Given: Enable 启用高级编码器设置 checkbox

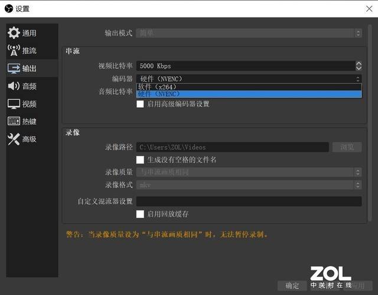Looking at the screenshot, I should [140, 104].
